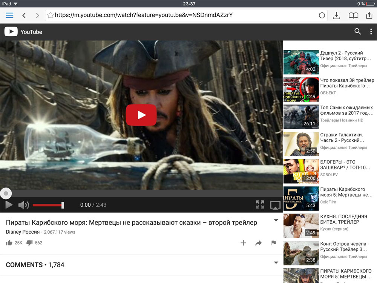Click the video title text 'Пираты Карибского моря'
377x283 pixels.
(x=132, y=223)
